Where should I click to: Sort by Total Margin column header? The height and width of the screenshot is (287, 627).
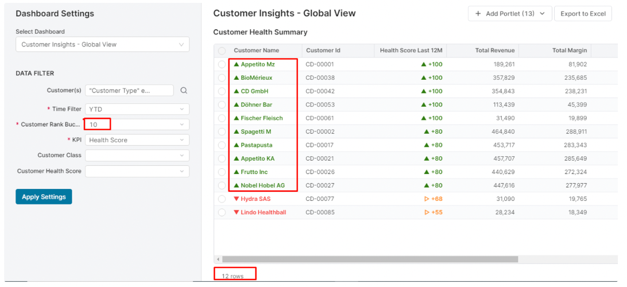tap(570, 51)
